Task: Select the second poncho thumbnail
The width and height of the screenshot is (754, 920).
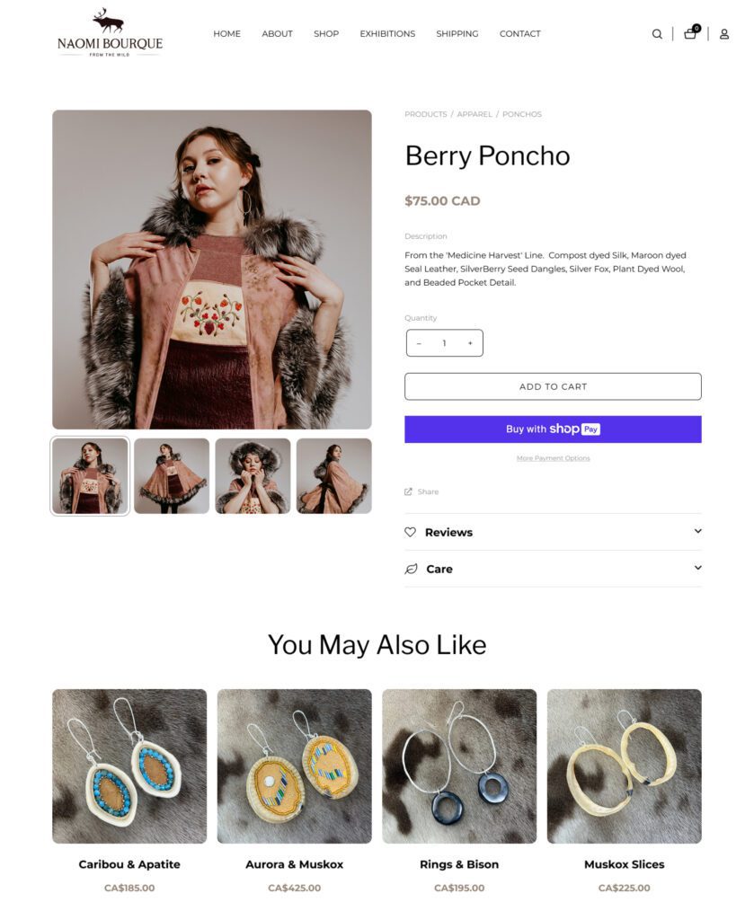Action: tap(170, 474)
